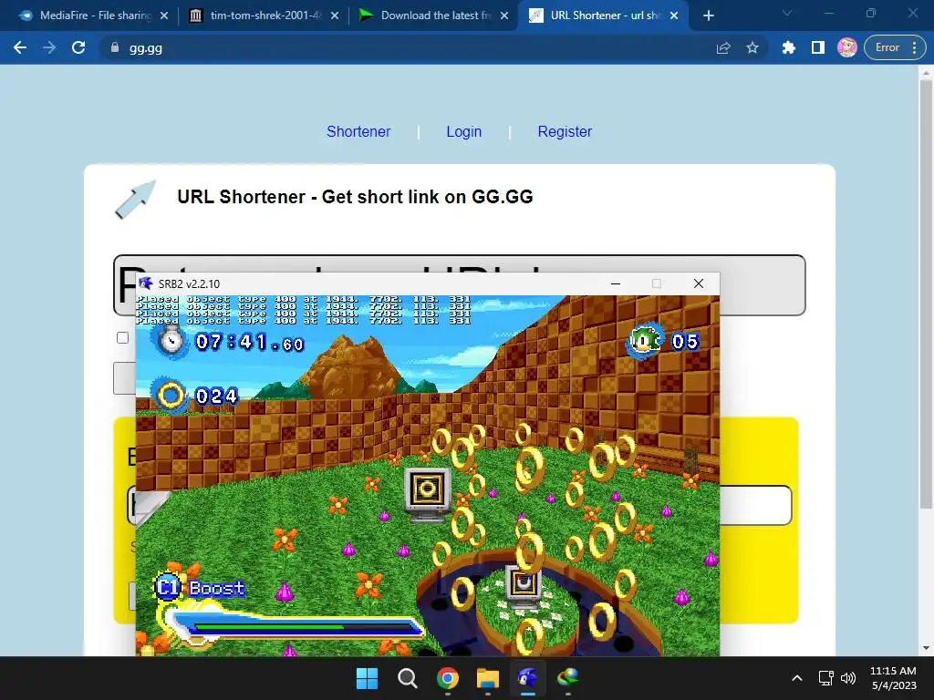The width and height of the screenshot is (934, 700).
Task: Switch to the MediaFire tab
Action: pyautogui.click(x=94, y=15)
